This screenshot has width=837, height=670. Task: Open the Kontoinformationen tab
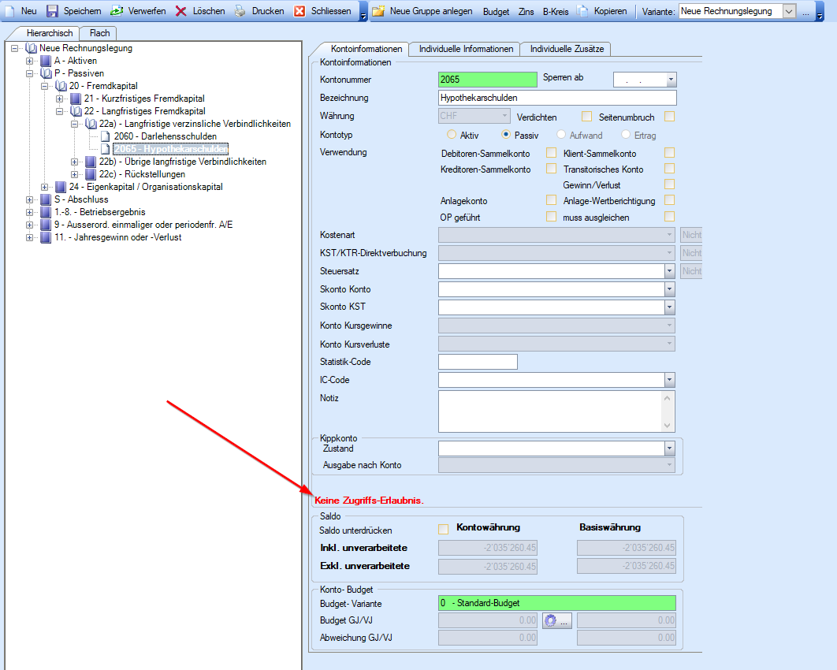click(366, 49)
